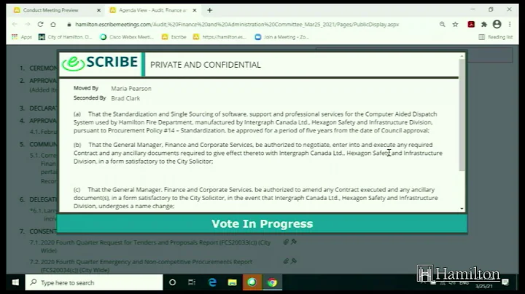Click the Vote In Progress banner
The width and height of the screenshot is (525, 294).
pyautogui.click(x=262, y=223)
